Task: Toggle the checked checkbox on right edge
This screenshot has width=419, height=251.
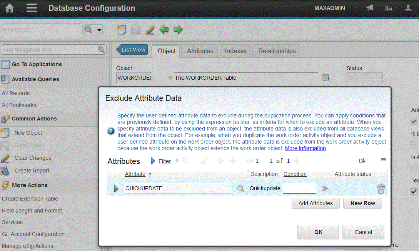Action: 414,191
